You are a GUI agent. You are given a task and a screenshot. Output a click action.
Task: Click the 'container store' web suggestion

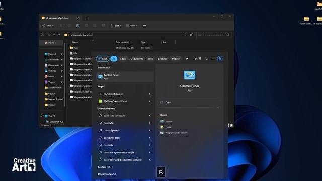coord(112,138)
